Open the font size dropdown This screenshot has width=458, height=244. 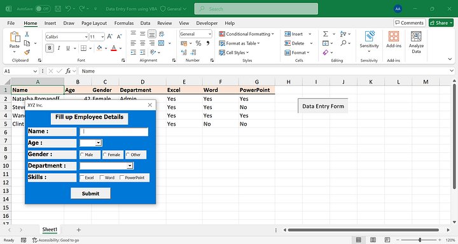102,37
